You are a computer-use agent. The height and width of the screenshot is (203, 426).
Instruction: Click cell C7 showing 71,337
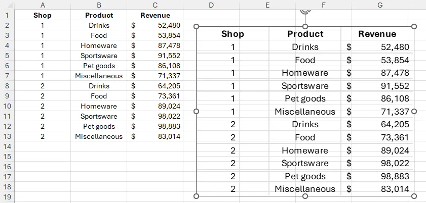155,76
